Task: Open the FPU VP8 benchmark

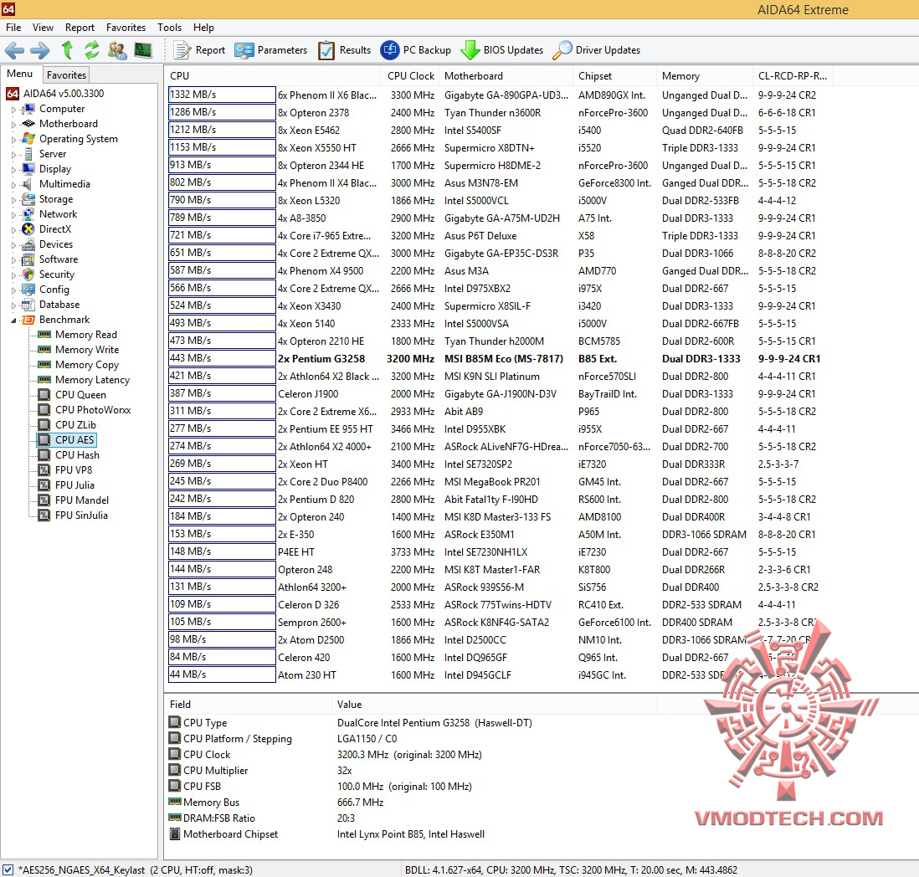Action: click(x=74, y=469)
